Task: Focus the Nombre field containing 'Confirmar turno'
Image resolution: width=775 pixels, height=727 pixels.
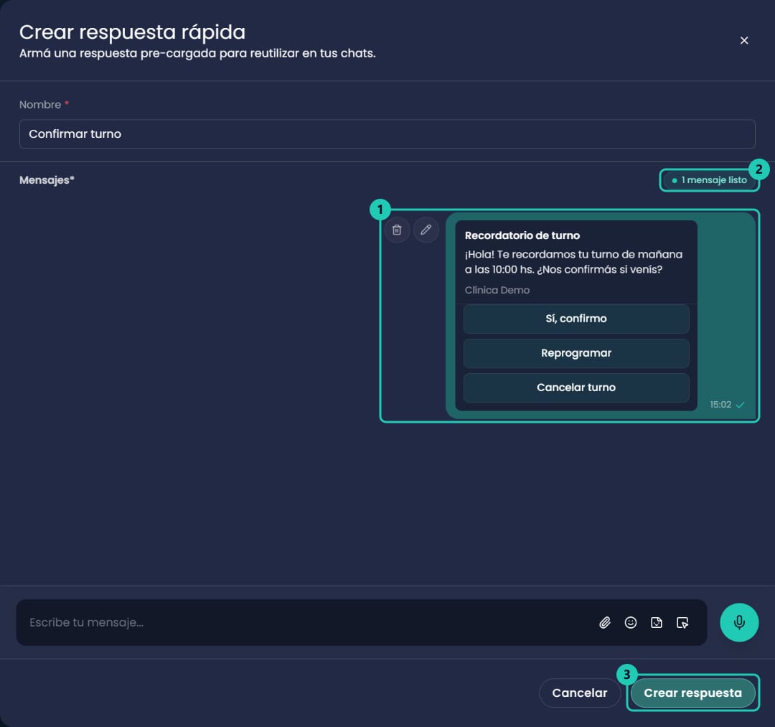Action: tap(387, 134)
